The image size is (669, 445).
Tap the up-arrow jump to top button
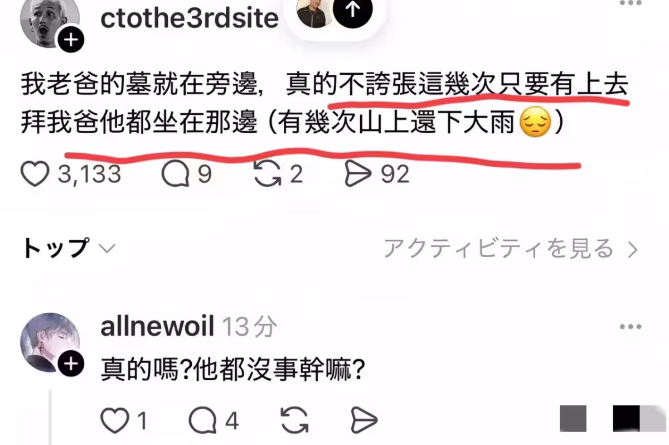(352, 11)
